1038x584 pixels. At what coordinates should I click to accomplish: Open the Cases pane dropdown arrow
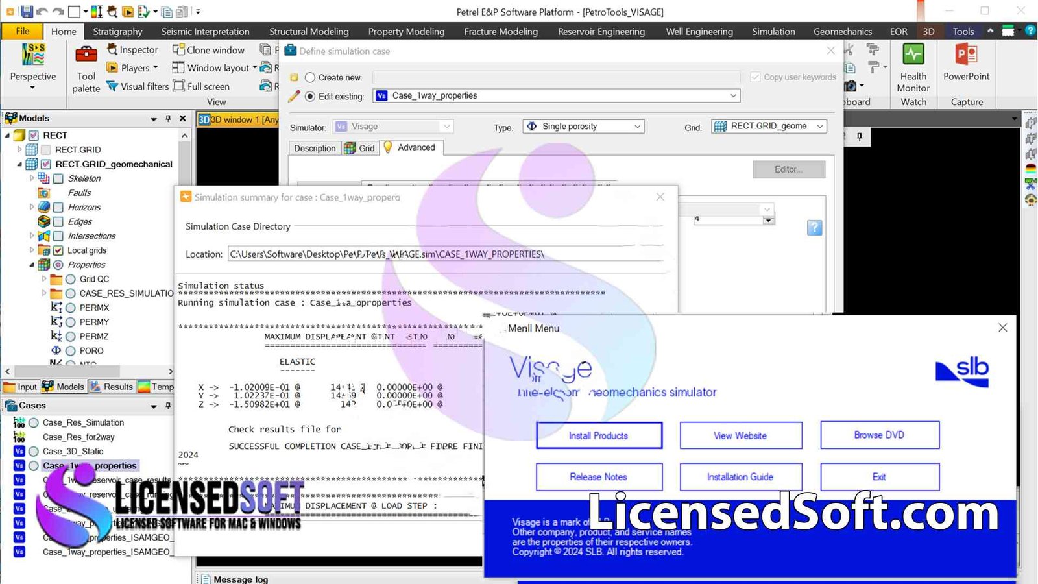click(x=154, y=406)
